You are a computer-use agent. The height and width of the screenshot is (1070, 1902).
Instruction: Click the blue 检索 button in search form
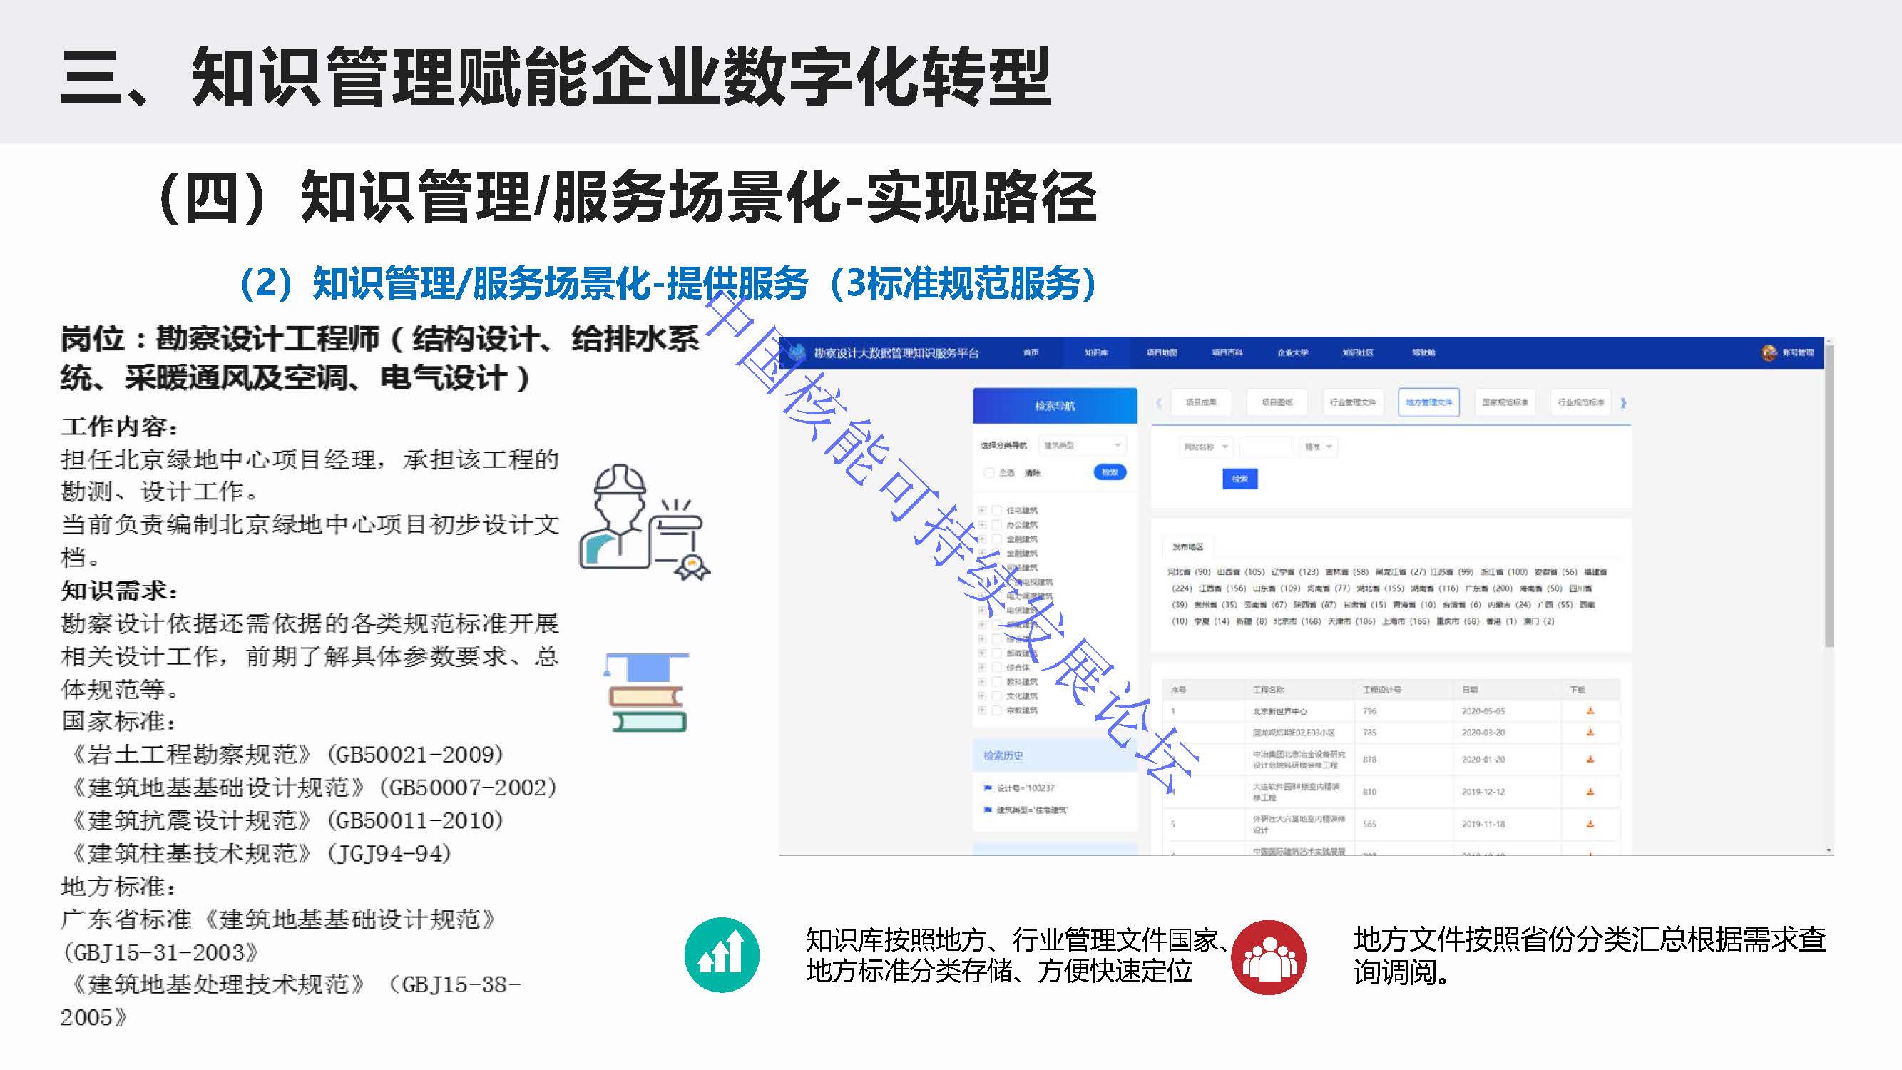[1239, 479]
